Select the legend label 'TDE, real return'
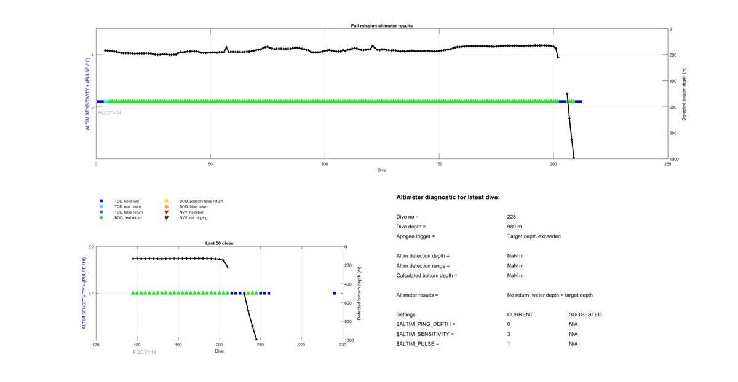 pyautogui.click(x=128, y=206)
